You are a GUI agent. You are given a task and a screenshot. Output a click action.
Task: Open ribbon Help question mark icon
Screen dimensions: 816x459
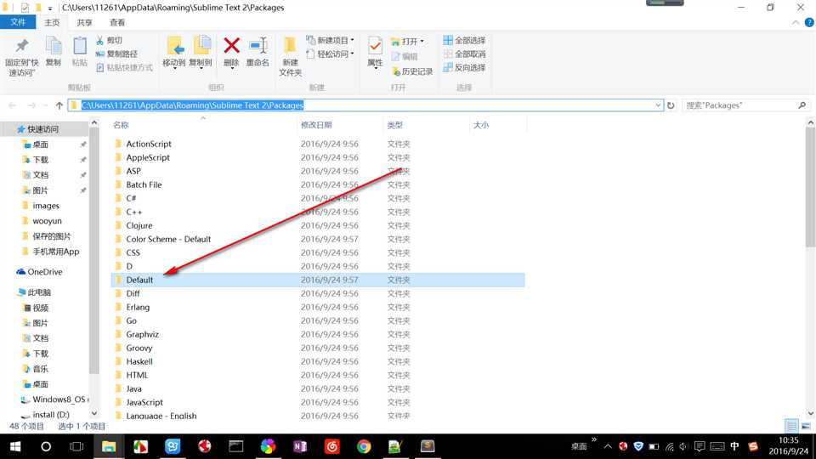[809, 22]
